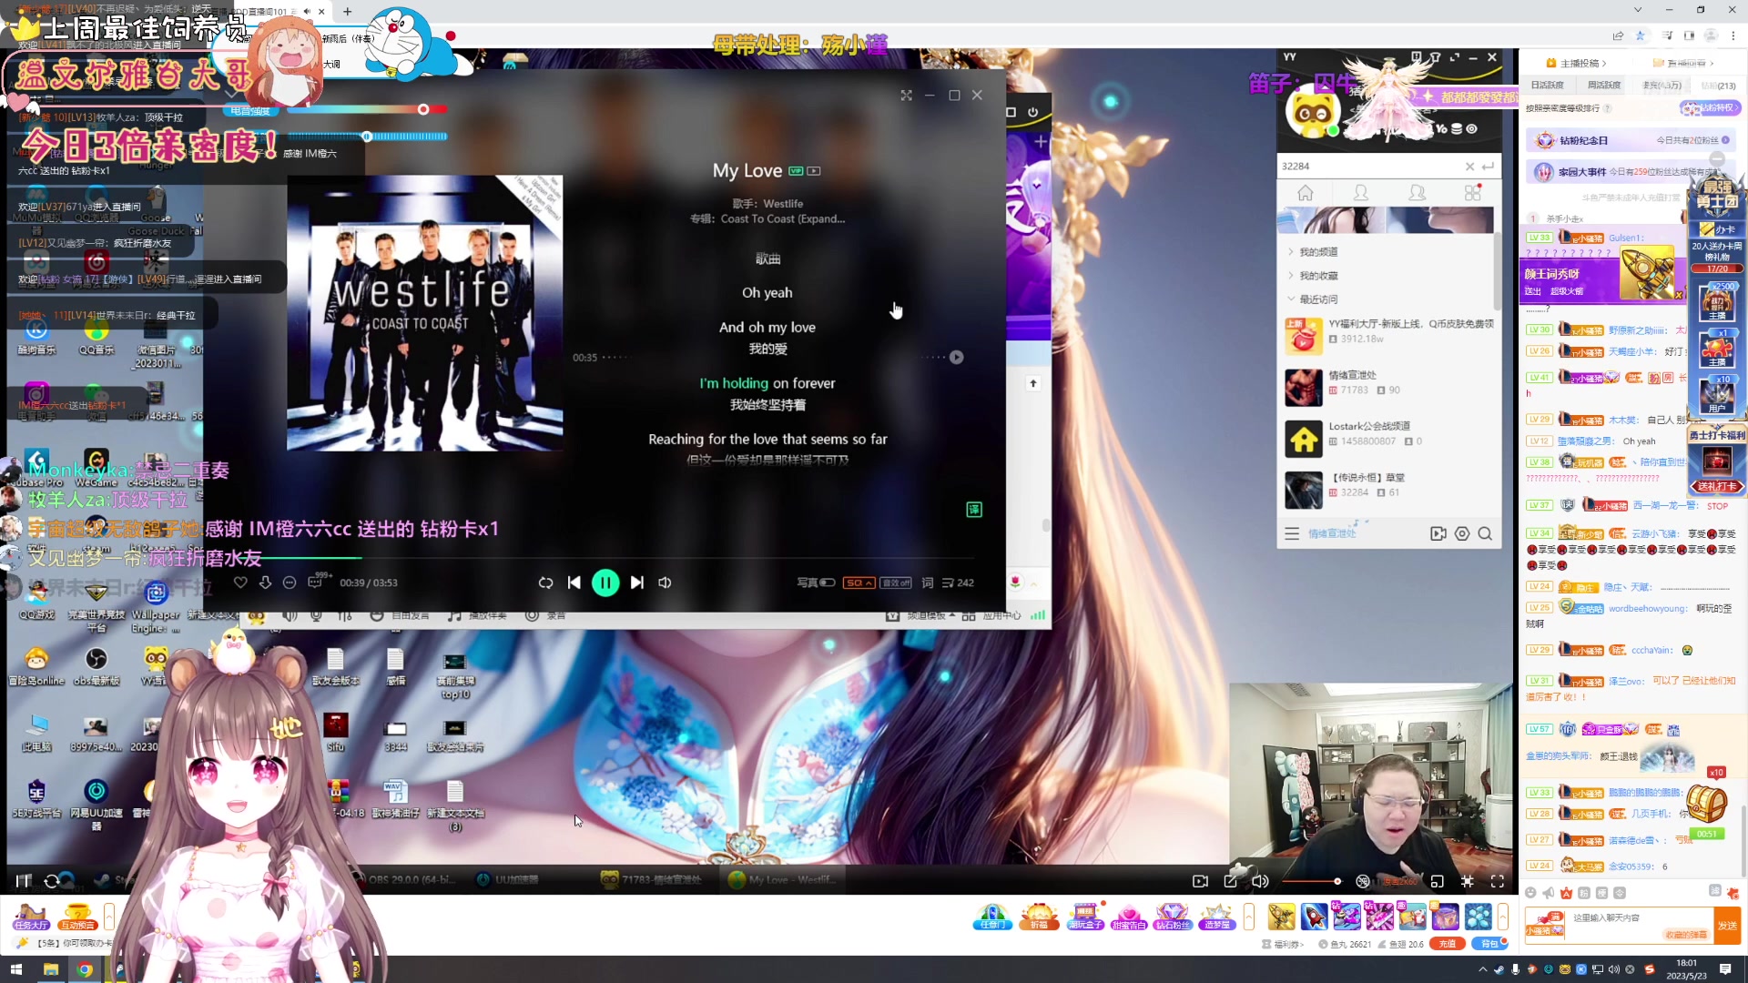Open the Westlife artist link

tap(783, 204)
